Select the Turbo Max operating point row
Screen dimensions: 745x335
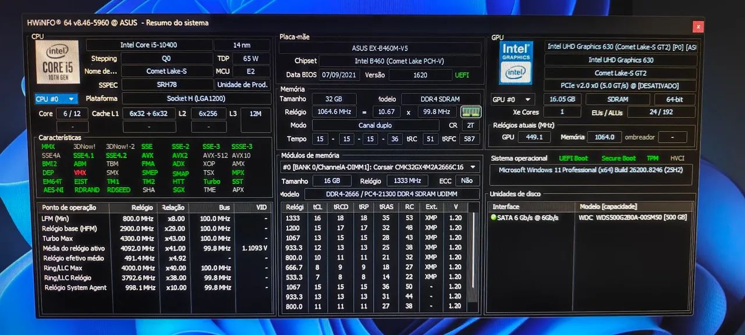(x=155, y=238)
